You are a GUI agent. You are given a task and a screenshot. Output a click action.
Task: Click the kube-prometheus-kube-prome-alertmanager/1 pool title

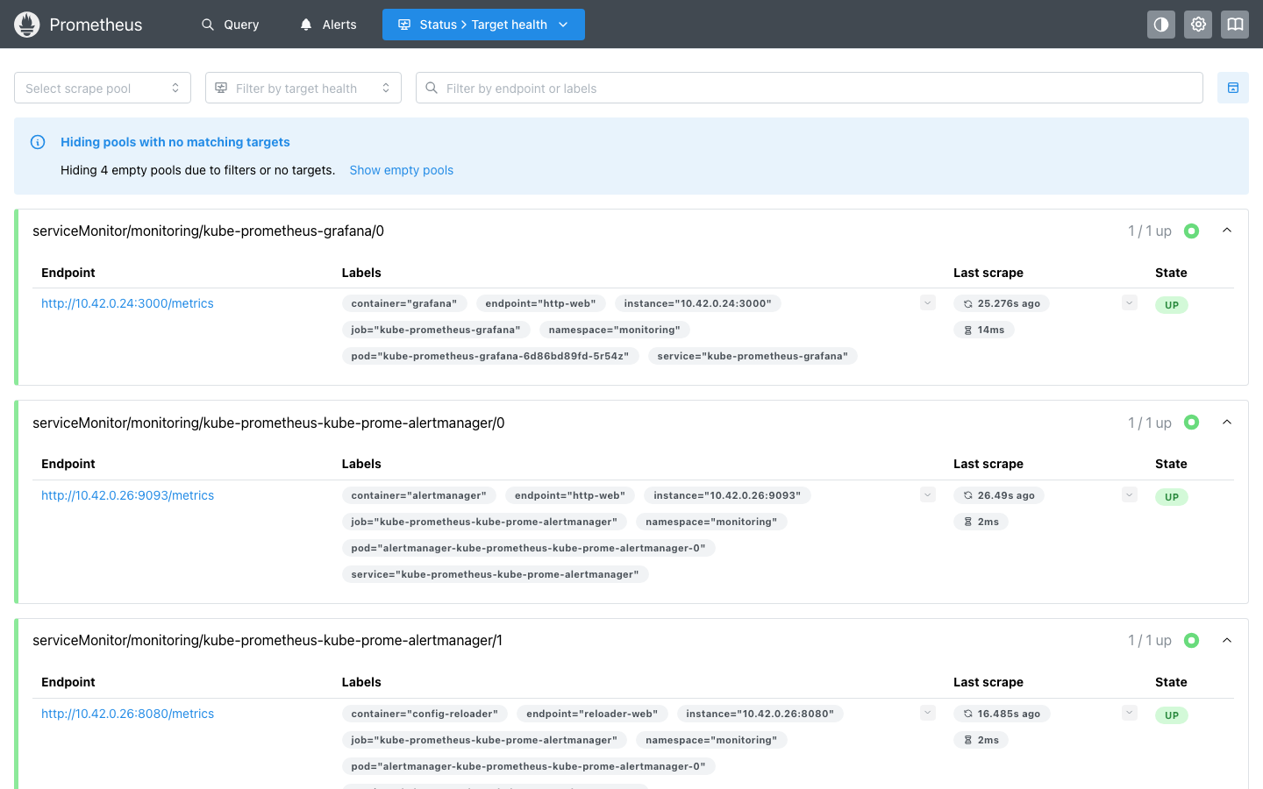click(x=268, y=641)
